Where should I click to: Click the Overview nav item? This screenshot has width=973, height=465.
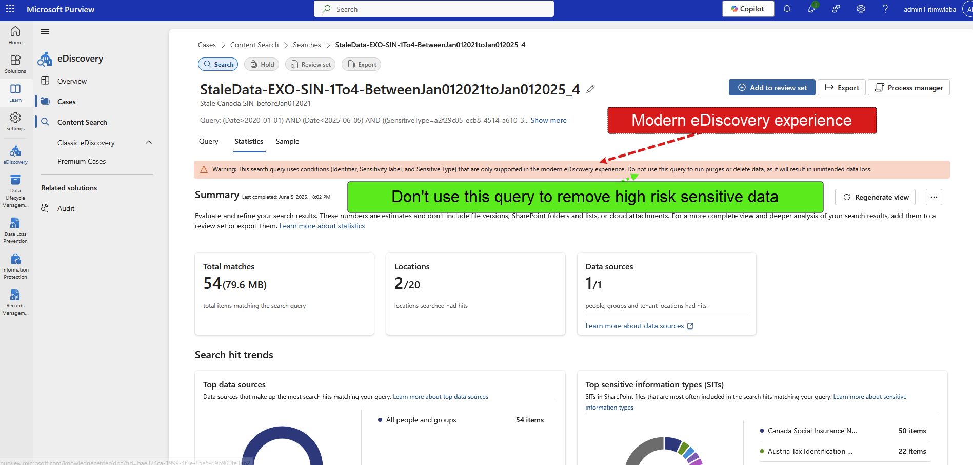(72, 81)
